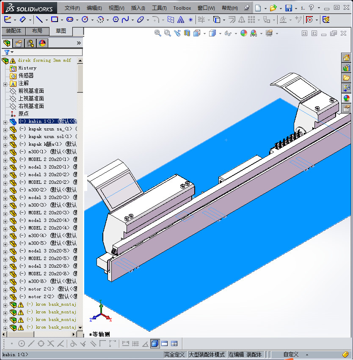Toggle the two-view viewport layout button
353x360 pixels.
[164, 344]
